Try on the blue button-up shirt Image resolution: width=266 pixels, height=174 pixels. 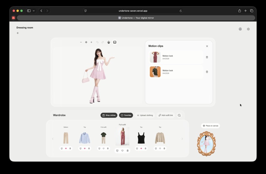(81, 149)
